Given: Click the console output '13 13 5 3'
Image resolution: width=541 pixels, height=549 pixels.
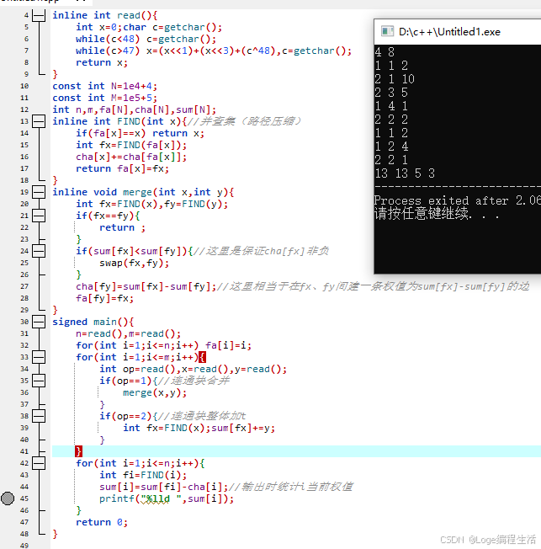Looking at the screenshot, I should [405, 173].
